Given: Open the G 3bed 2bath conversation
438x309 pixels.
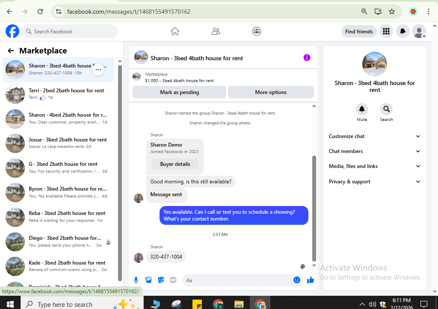Looking at the screenshot, I should pos(58,168).
